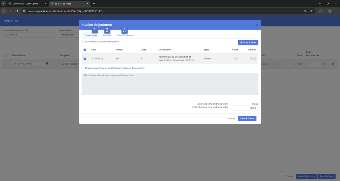
Task: Click the info icon next to SS-978722-Mirza
Action: point(47,63)
